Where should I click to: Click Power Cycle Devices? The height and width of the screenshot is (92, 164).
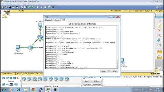click(x=25, y=74)
